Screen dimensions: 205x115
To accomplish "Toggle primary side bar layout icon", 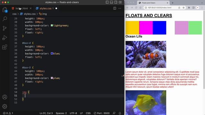I will (x=107, y=2).
